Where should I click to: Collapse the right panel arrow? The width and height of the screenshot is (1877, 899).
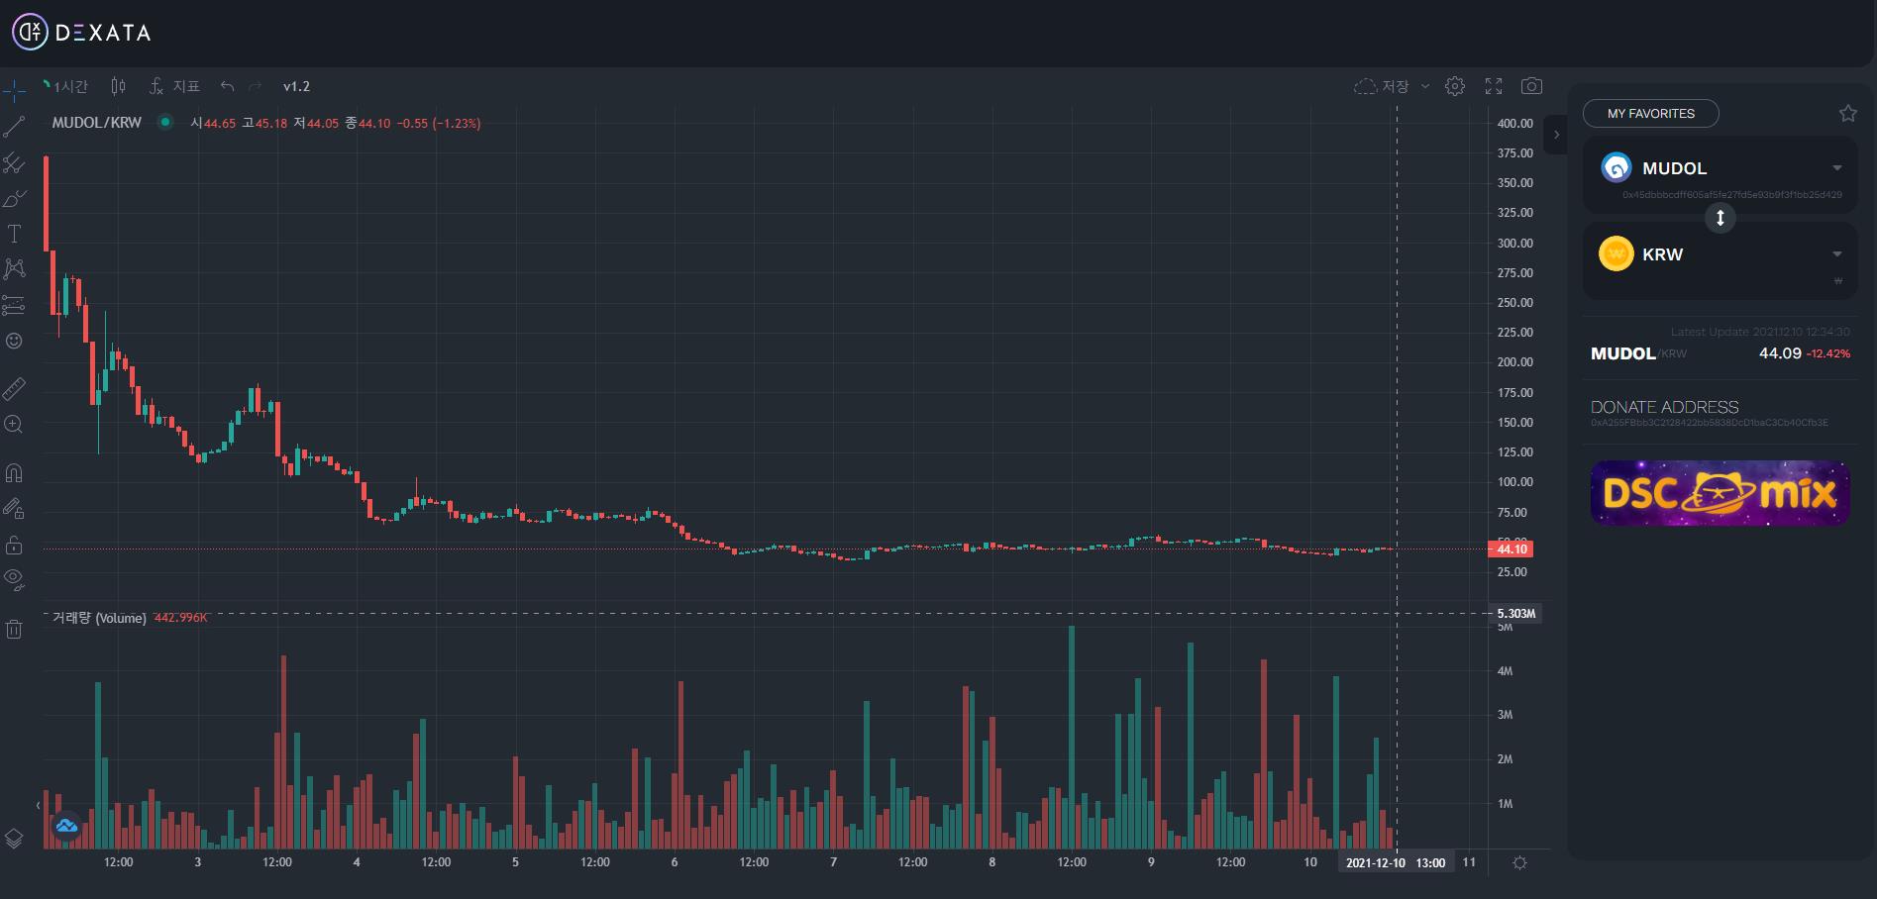pyautogui.click(x=1556, y=135)
